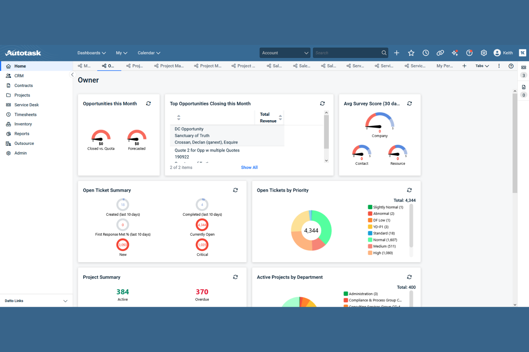Refresh Open Tickets by Priority widget

tap(410, 190)
